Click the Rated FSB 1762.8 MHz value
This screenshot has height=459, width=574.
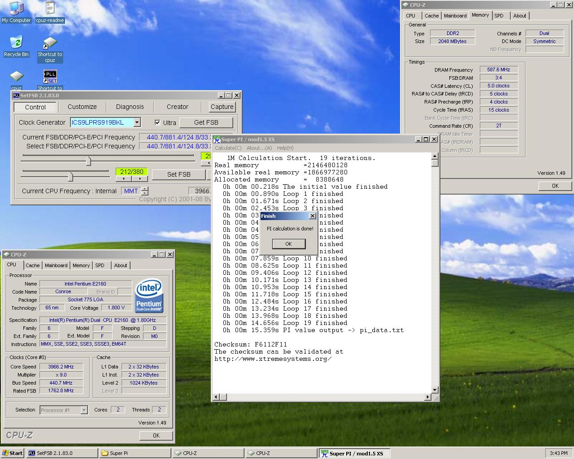click(x=61, y=391)
